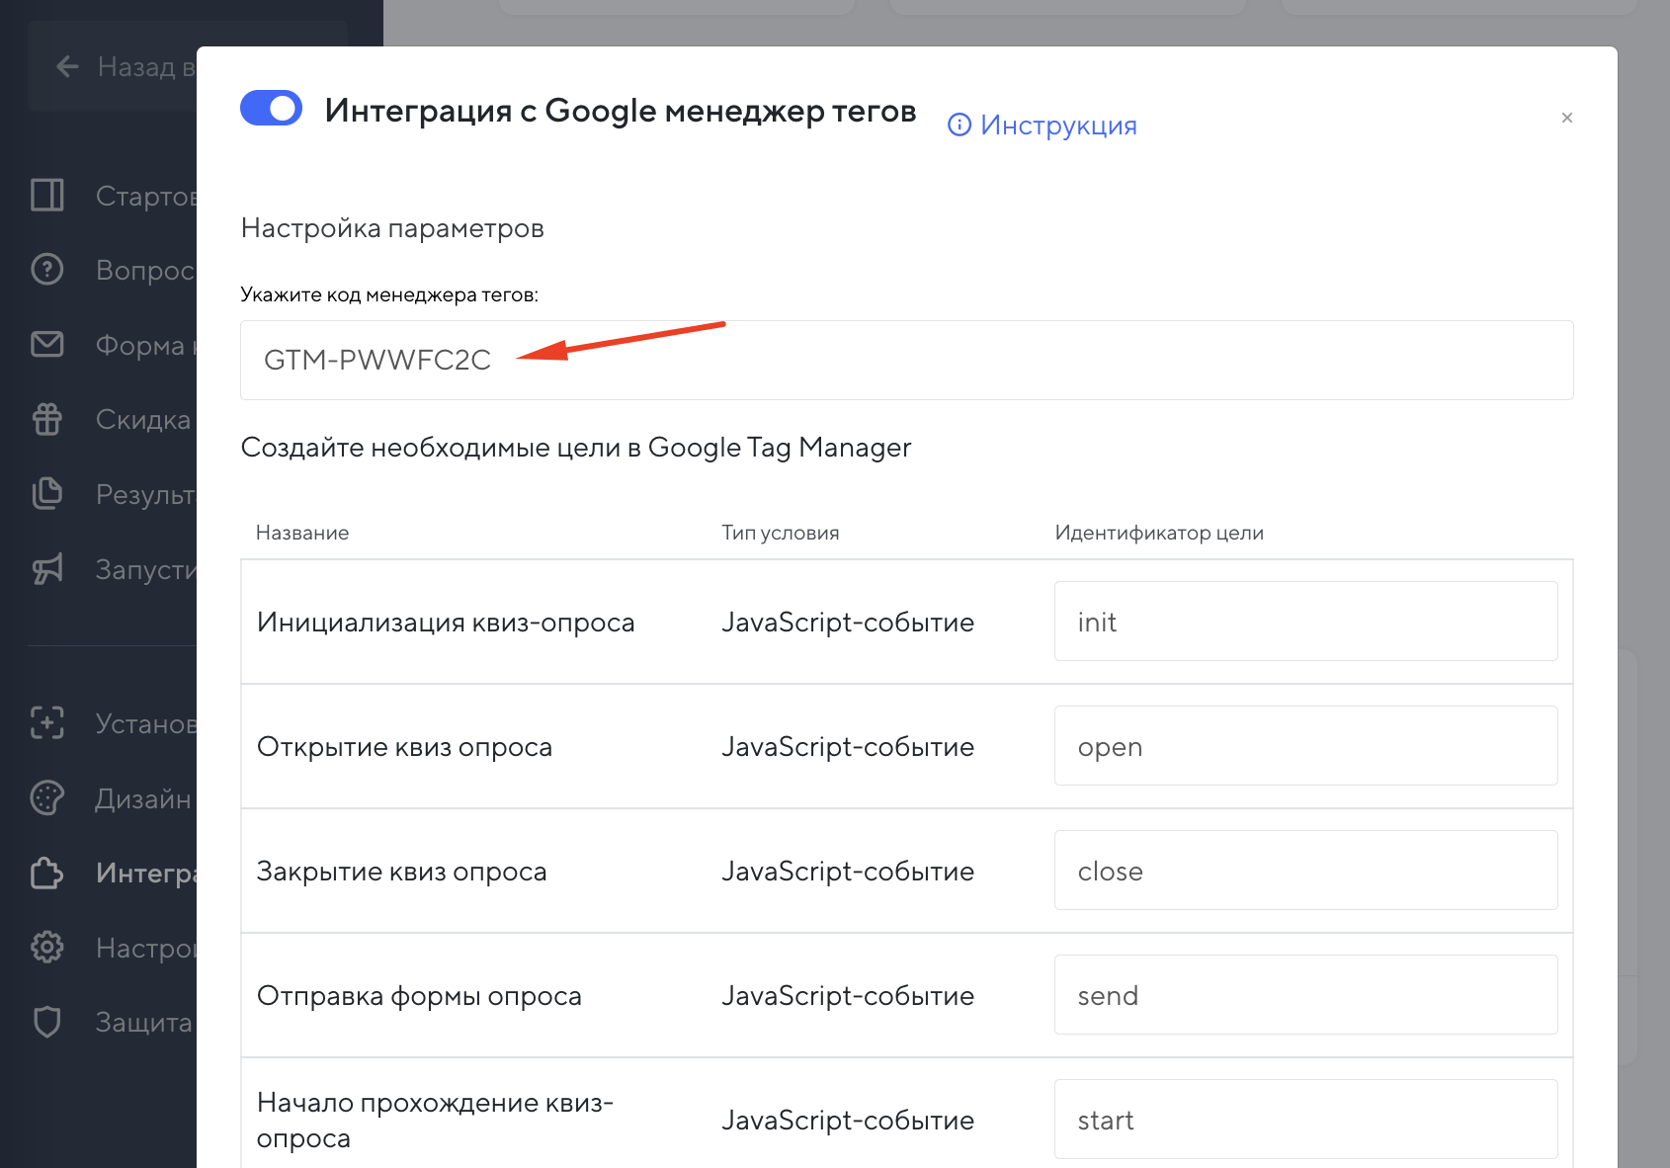1670x1168 pixels.
Task: Open the Защита shield icon in sidebar
Action: (47, 1022)
